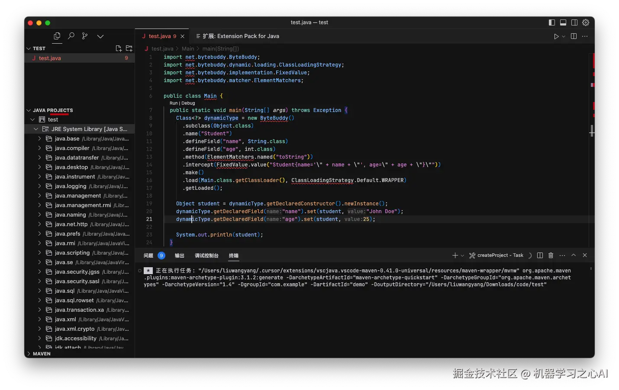This screenshot has height=390, width=619.
Task: Click Main in the breadcrumb
Action: [188, 49]
